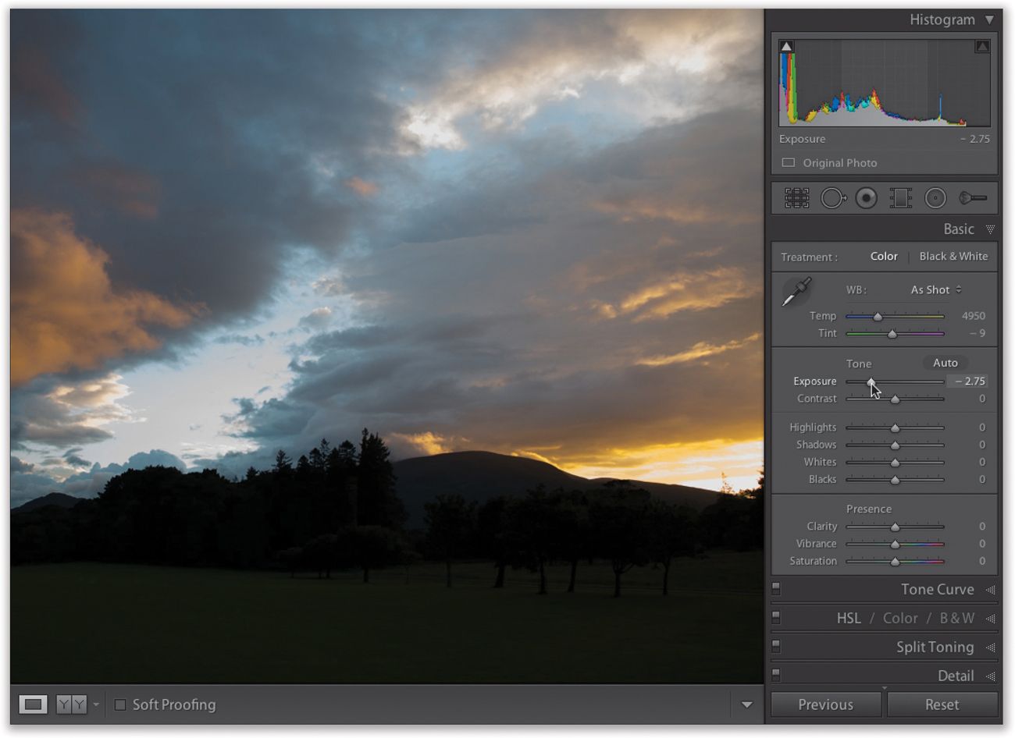1015x738 pixels.
Task: Enable the Original Photo checkbox
Action: click(789, 163)
